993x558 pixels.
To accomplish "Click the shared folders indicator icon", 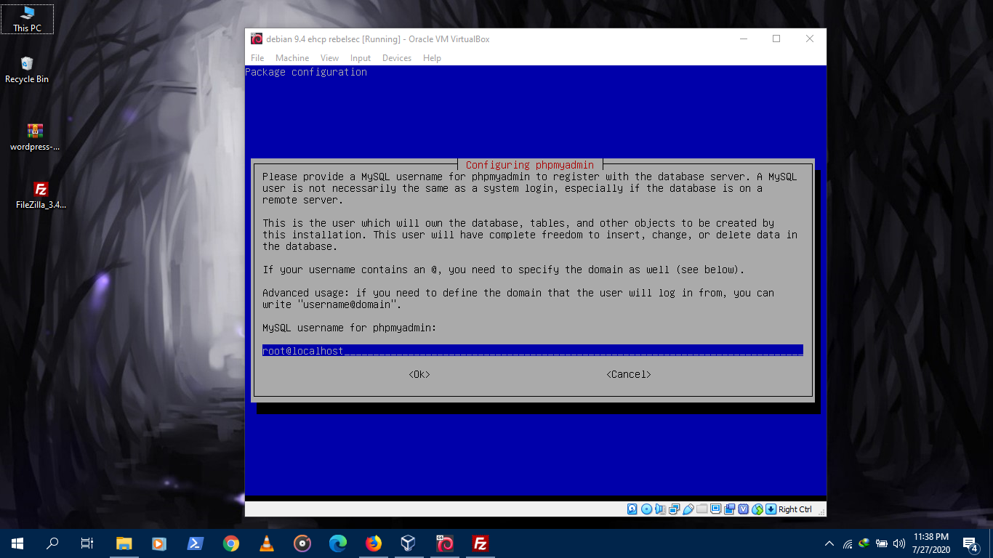I will (702, 509).
